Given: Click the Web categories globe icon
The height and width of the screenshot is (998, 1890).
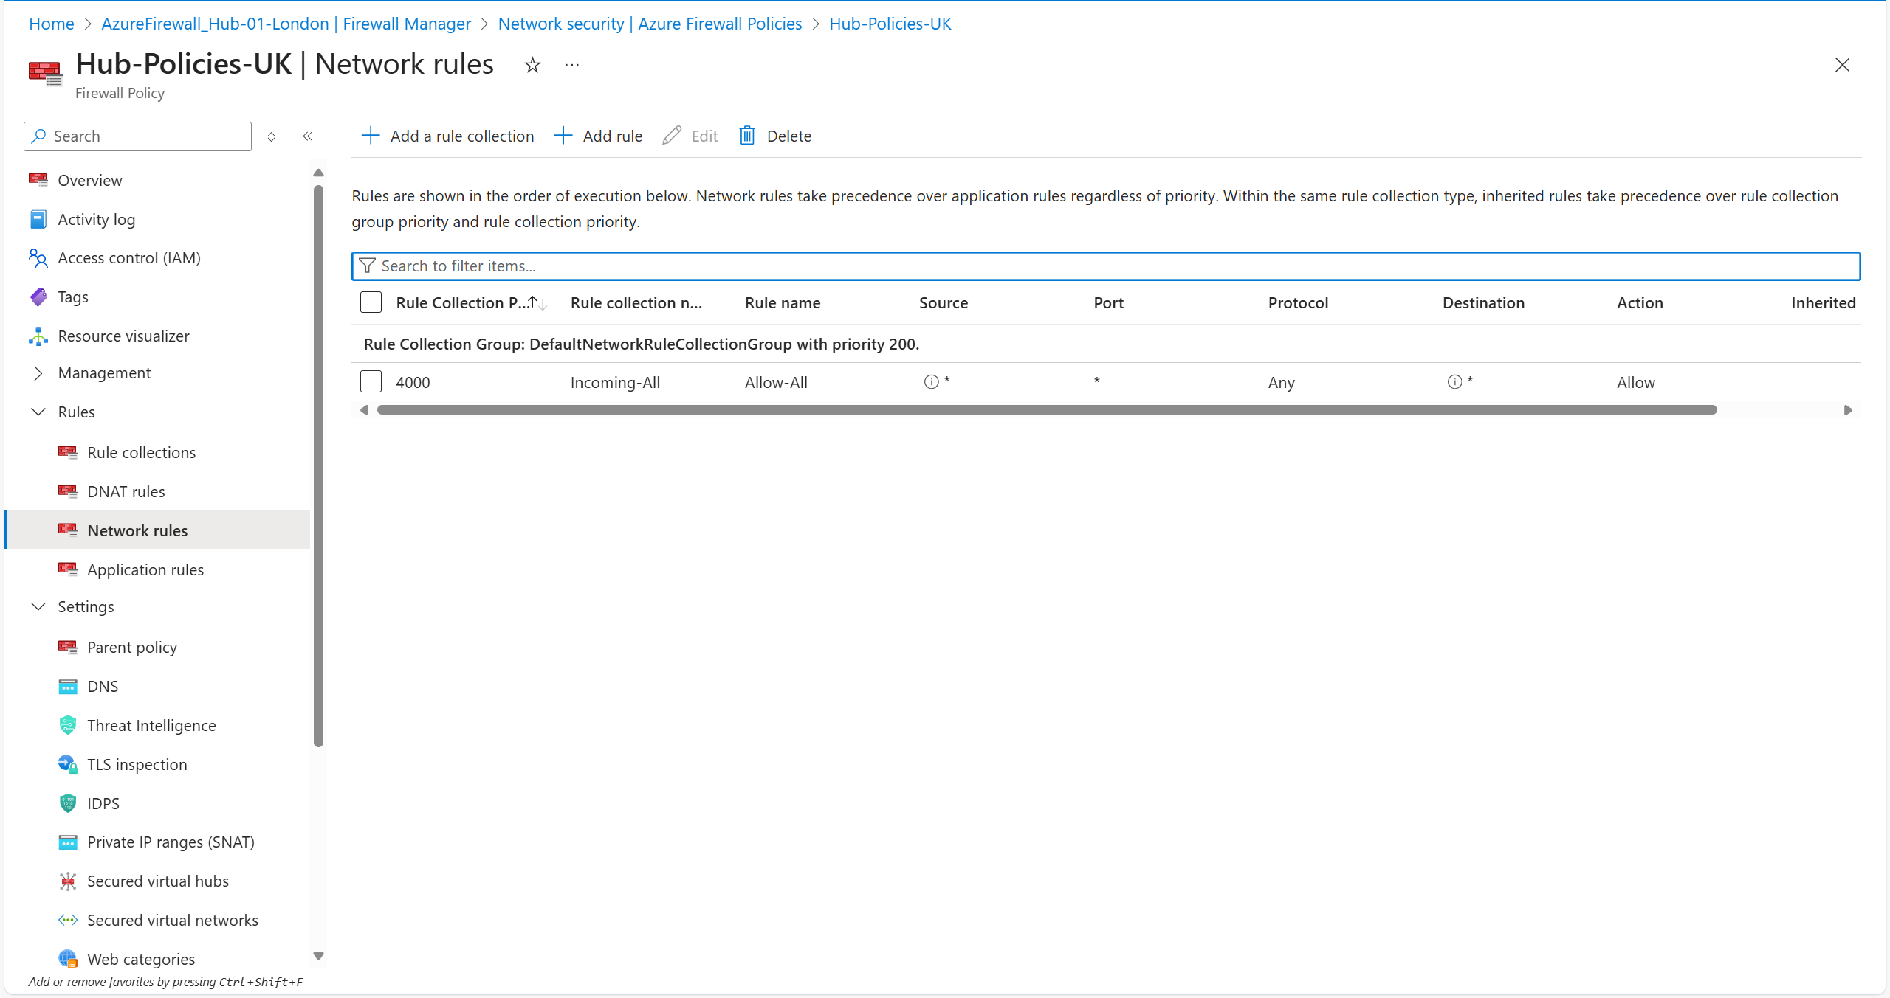Looking at the screenshot, I should (68, 959).
